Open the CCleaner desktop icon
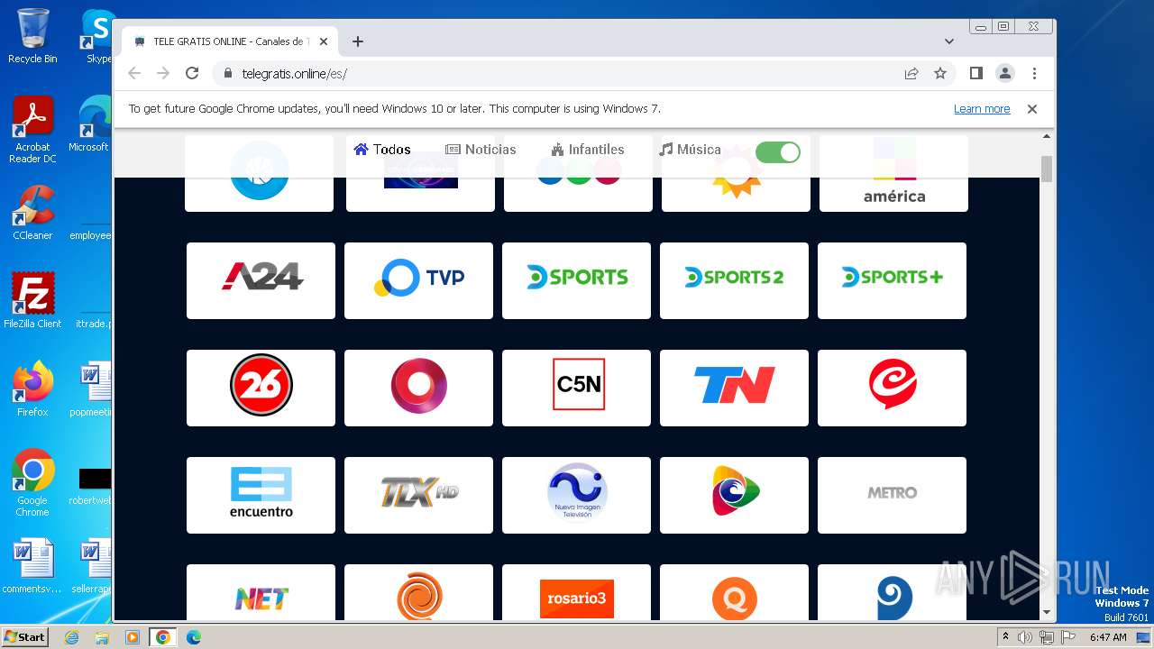 (x=32, y=213)
